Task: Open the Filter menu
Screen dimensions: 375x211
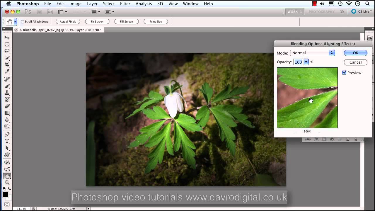Action: pos(125,4)
